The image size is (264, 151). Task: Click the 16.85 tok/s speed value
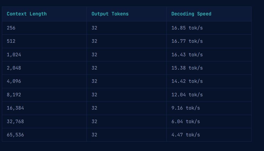(187, 28)
